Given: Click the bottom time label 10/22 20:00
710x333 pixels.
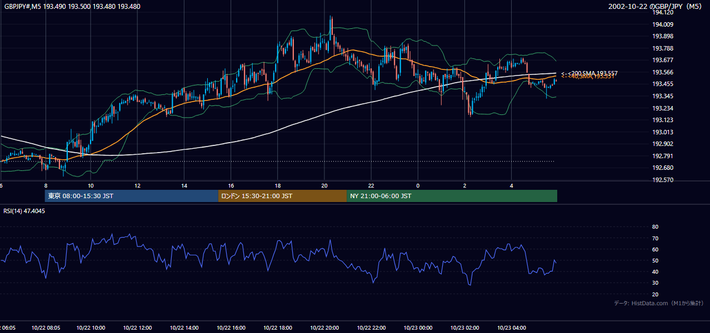Looking at the screenshot, I should pyautogui.click(x=324, y=328).
